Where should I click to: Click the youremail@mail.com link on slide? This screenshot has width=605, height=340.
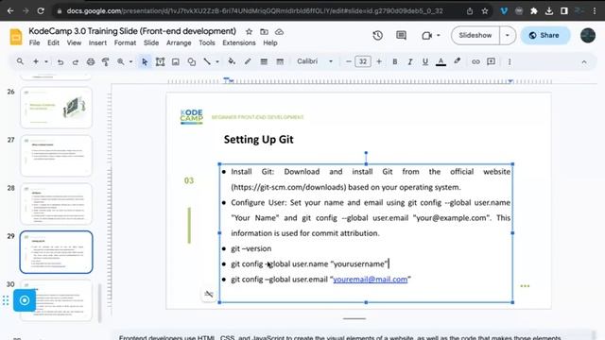[x=370, y=280]
